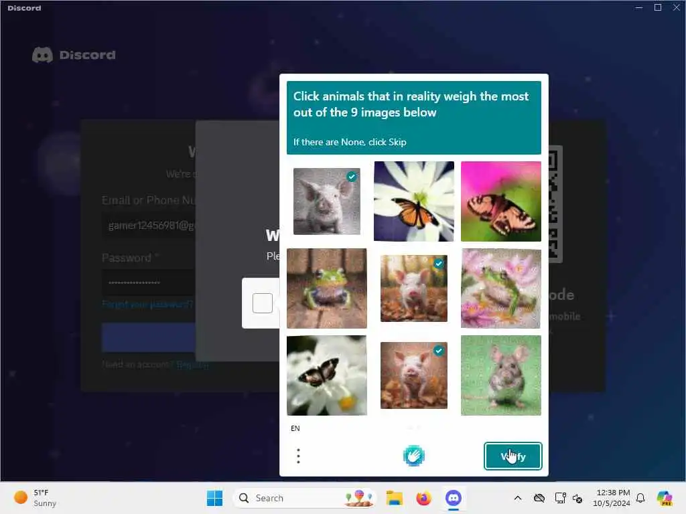Open the clock showing 12:38 PM

pyautogui.click(x=612, y=498)
